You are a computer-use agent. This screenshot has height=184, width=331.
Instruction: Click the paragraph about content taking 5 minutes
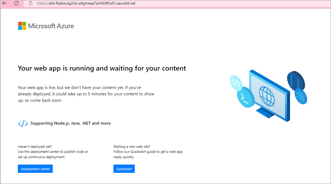tap(85, 94)
